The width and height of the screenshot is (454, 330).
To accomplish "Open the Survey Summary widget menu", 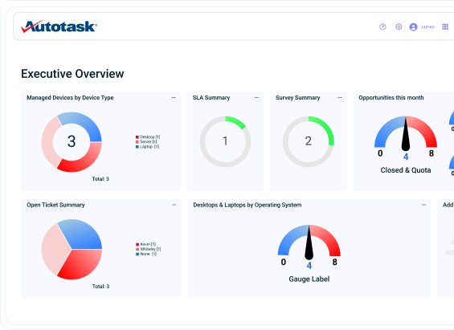I will coord(340,98).
